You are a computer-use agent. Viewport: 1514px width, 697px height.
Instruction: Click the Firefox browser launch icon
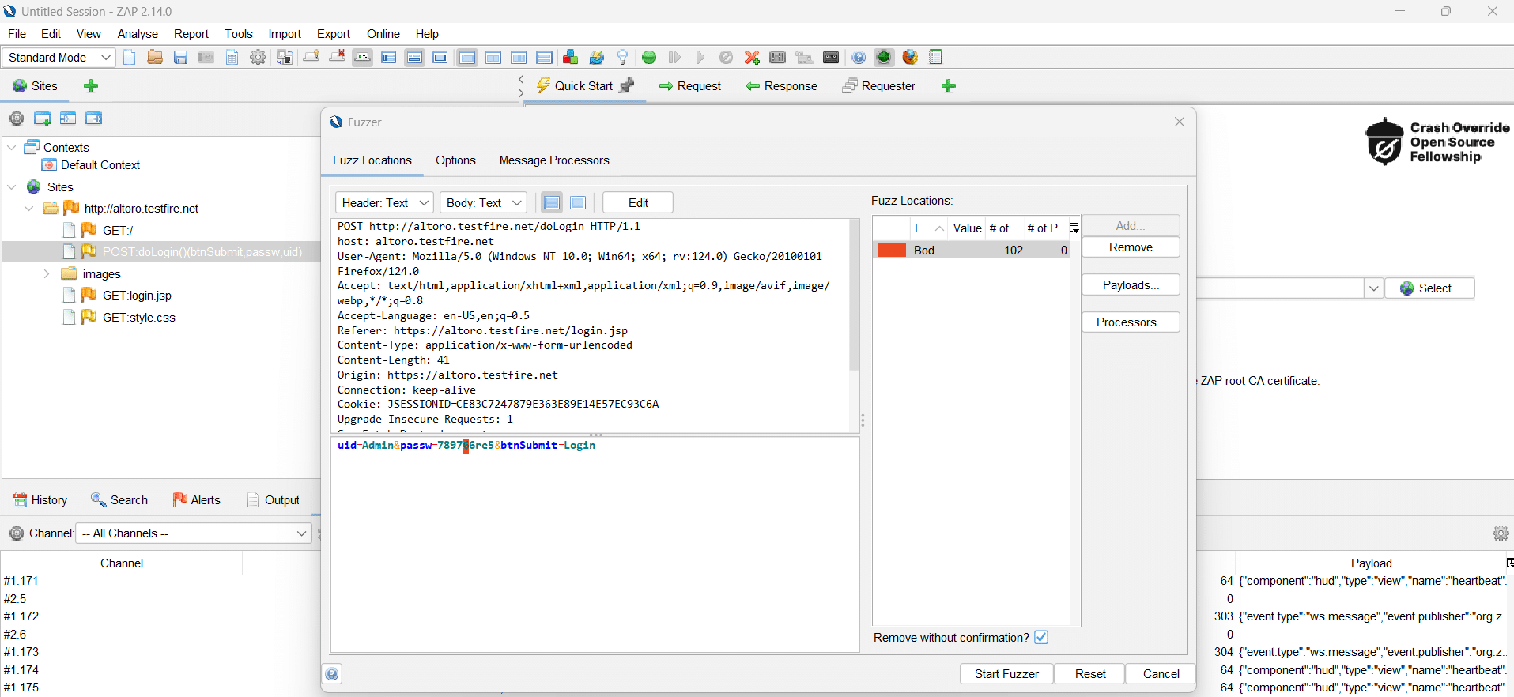pos(910,57)
